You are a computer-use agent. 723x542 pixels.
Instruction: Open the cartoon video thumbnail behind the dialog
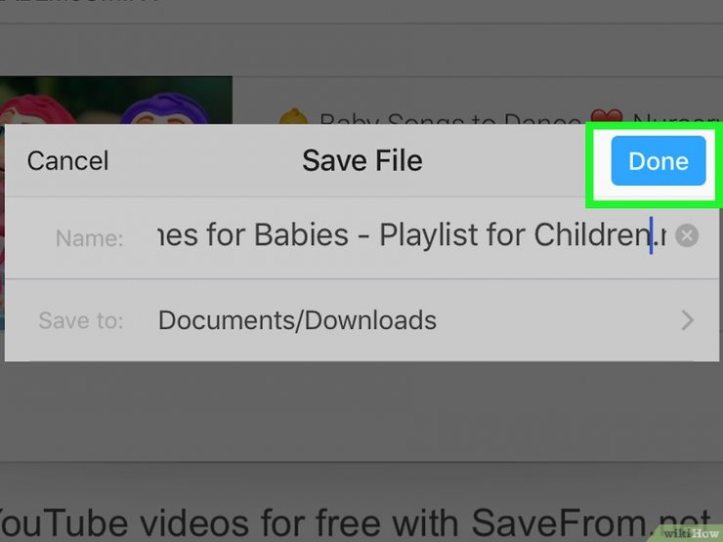click(x=116, y=100)
